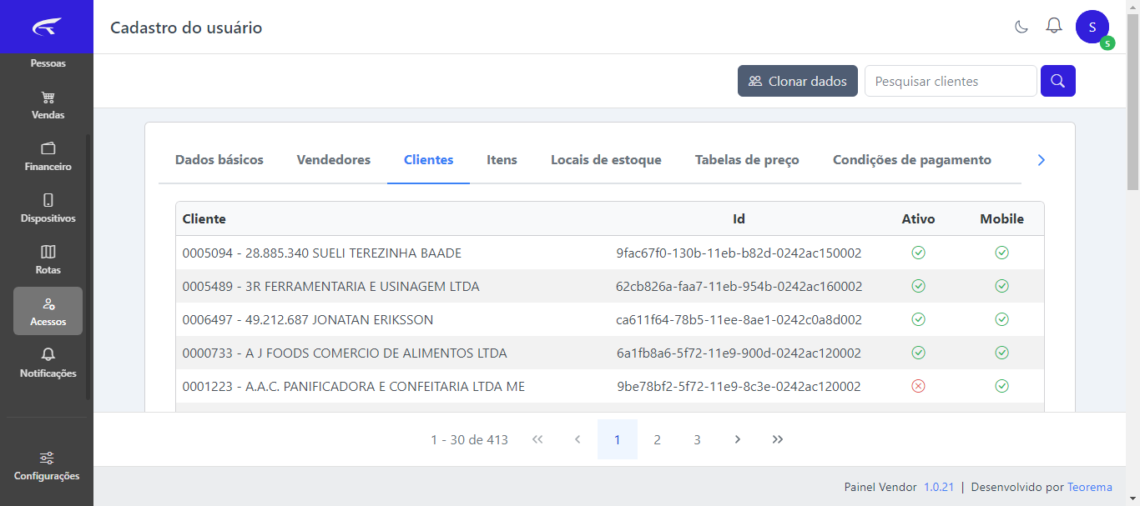
Task: Select row 0005489 - 3R FERRAMENTARIA E USINAGEM LTDA
Action: (x=610, y=286)
